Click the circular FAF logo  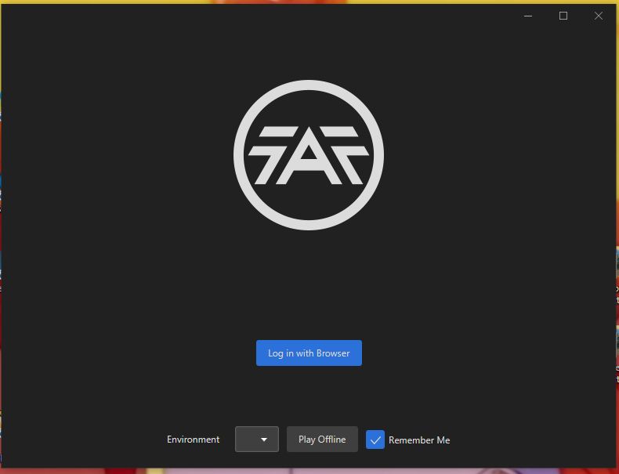[309, 155]
